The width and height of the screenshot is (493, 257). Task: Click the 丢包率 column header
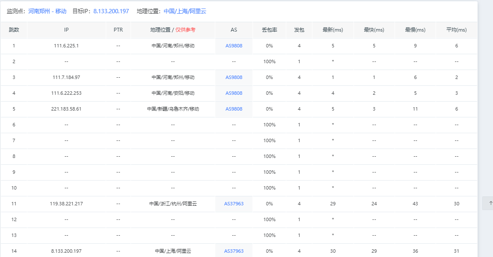coord(270,30)
